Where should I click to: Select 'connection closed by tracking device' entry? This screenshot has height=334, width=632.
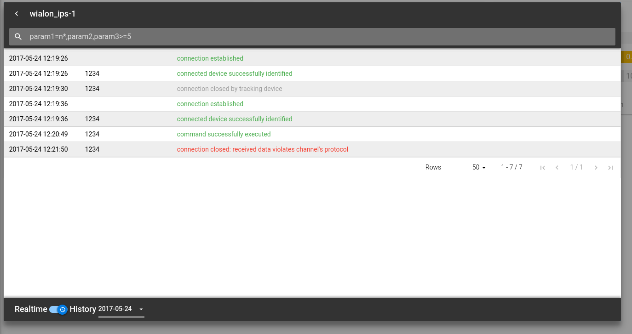pos(312,89)
